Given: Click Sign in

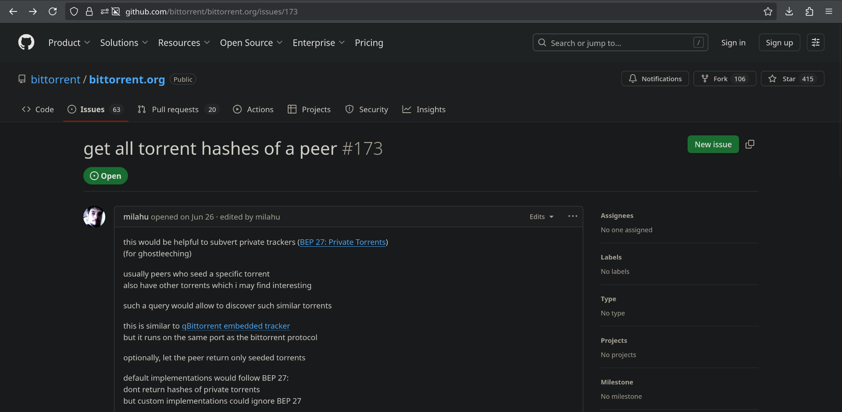Looking at the screenshot, I should pos(733,43).
